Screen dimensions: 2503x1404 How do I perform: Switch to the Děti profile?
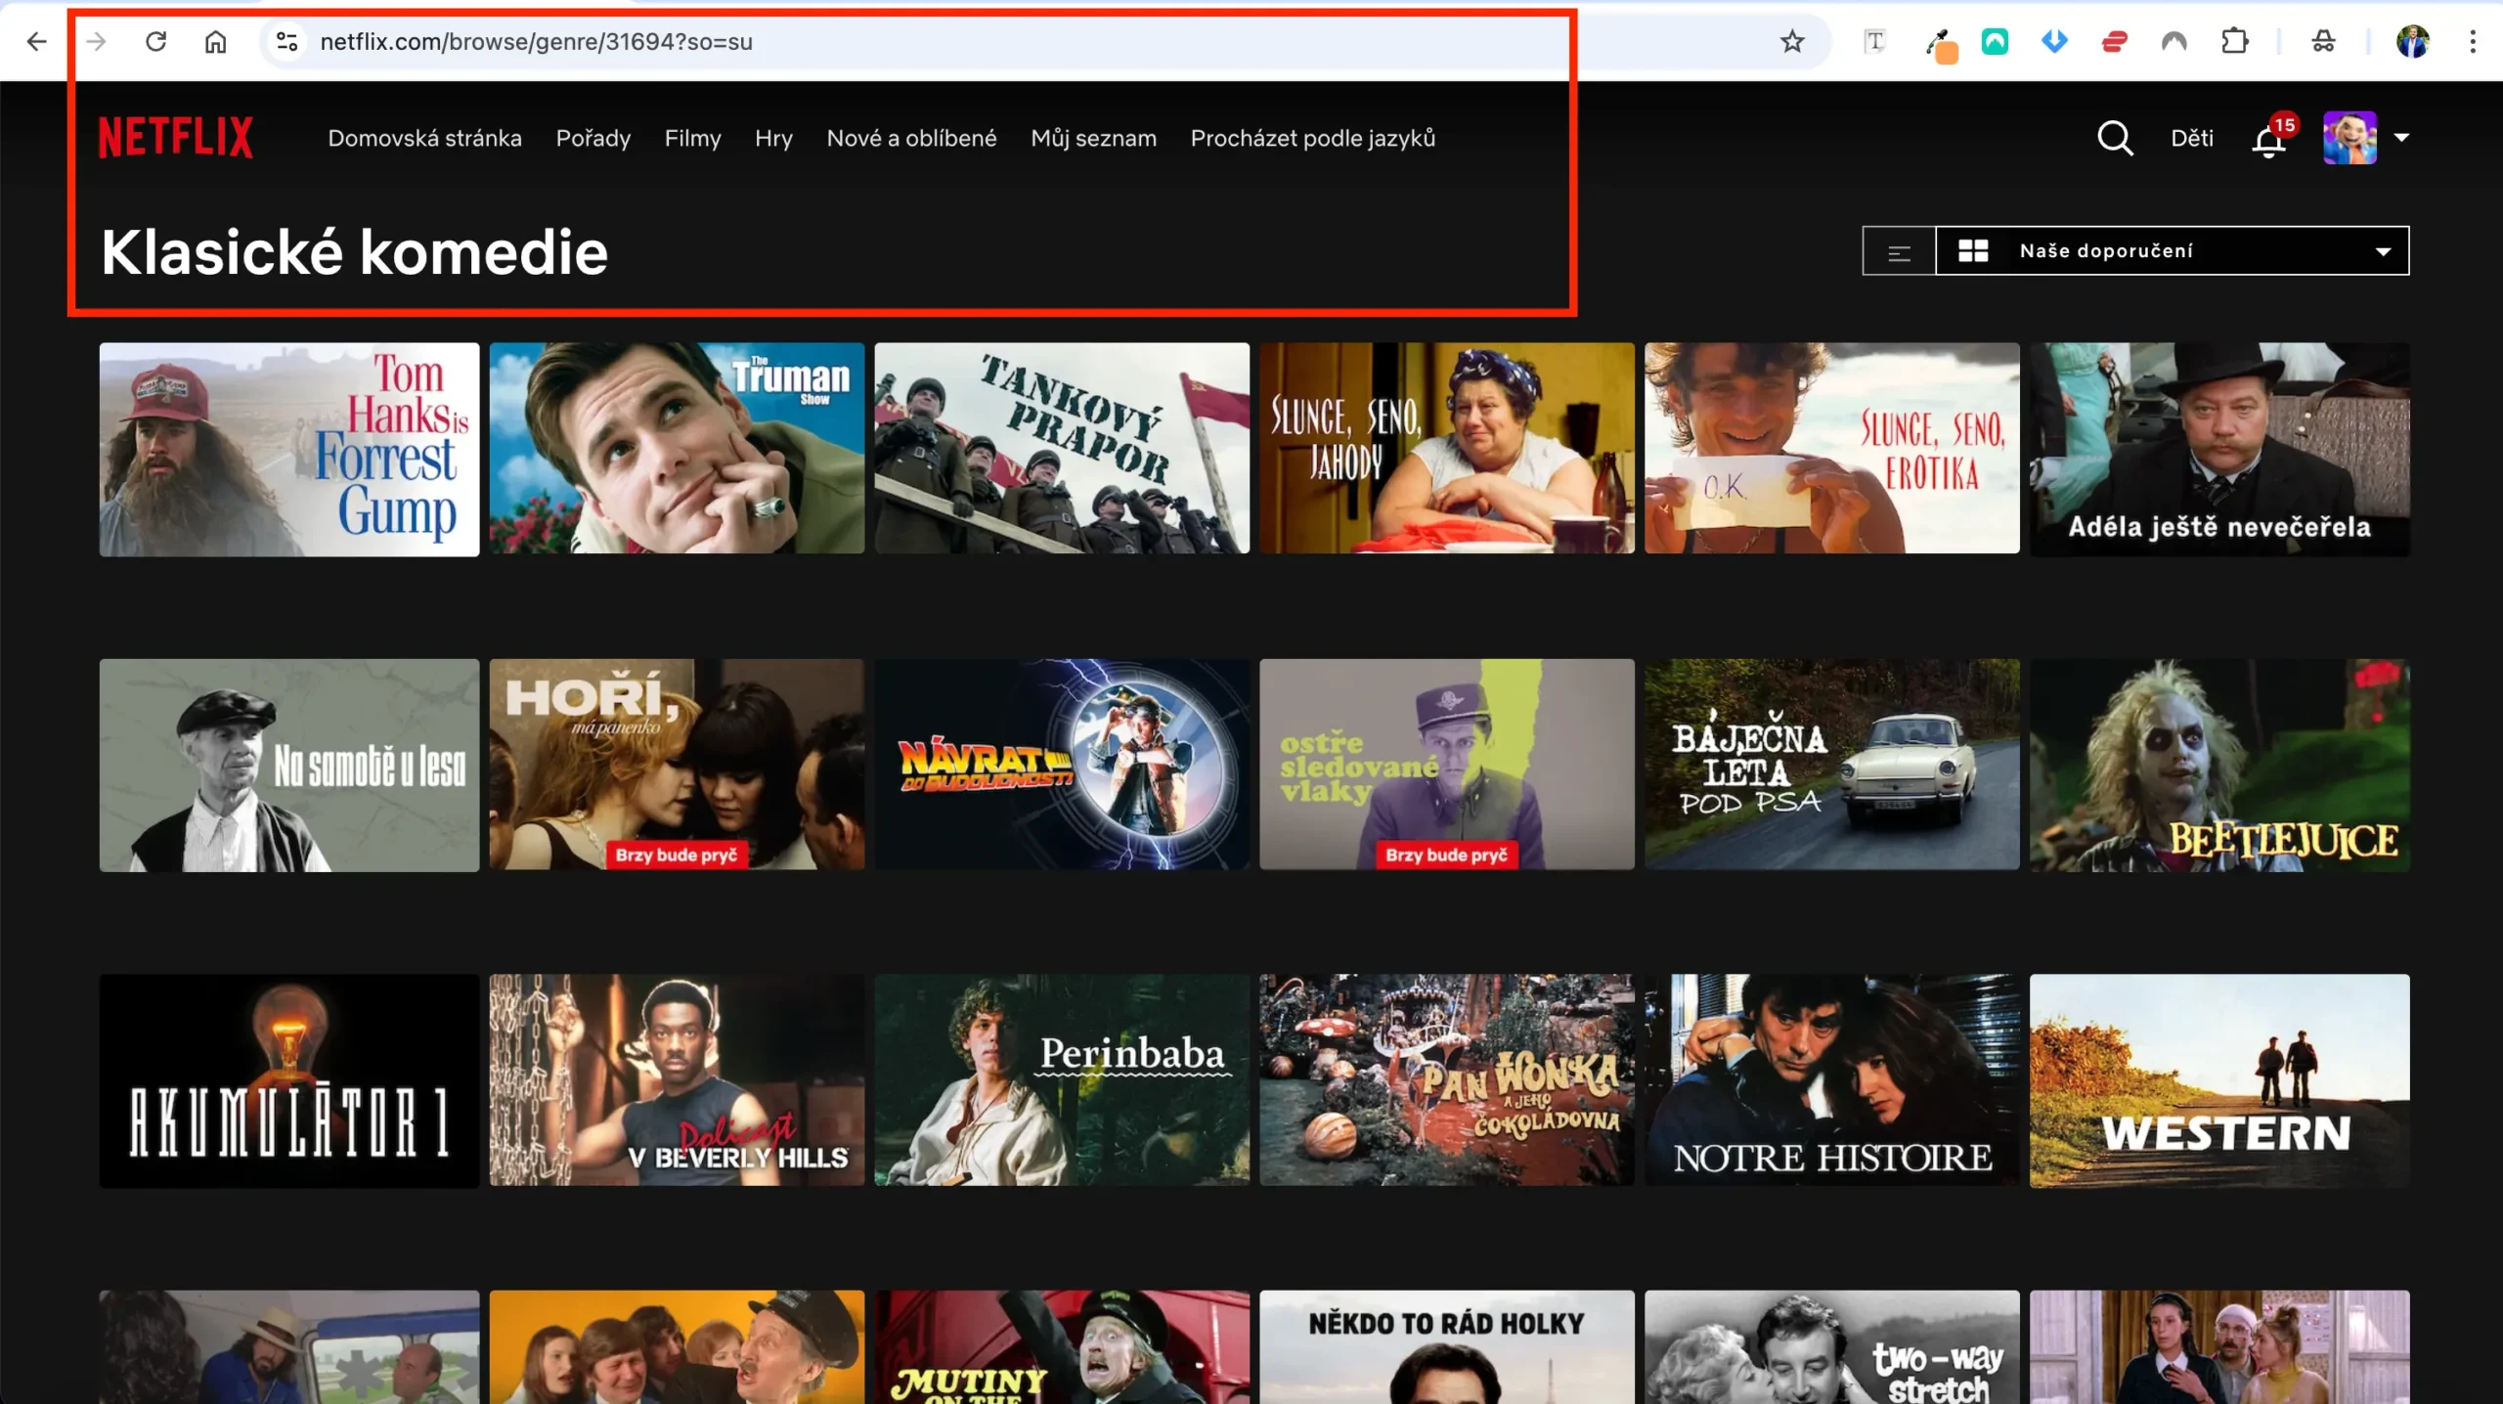pos(2191,138)
